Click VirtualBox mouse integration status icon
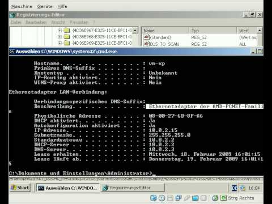This screenshot has width=272, height=204. pyautogui.click(x=215, y=198)
